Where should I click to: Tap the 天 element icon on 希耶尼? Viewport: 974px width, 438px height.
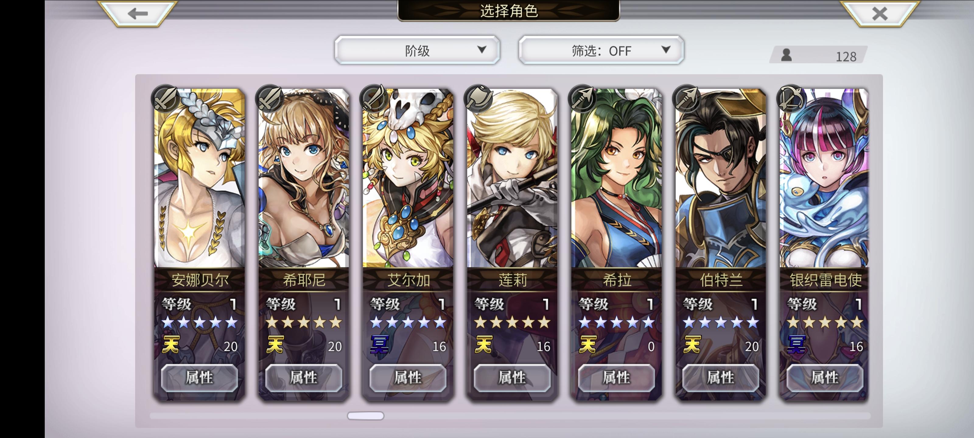click(275, 344)
